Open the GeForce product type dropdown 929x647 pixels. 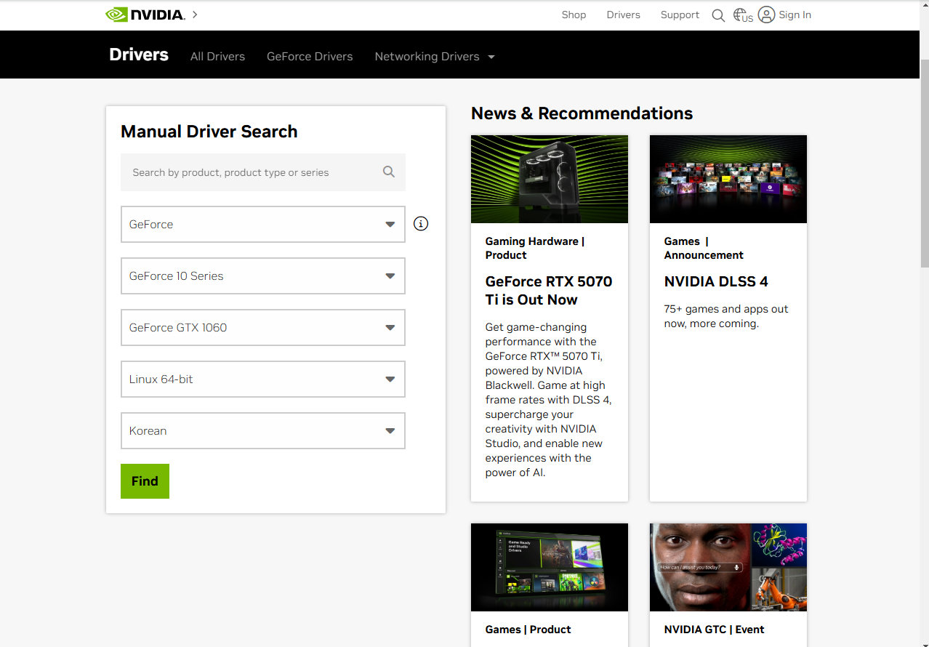263,224
